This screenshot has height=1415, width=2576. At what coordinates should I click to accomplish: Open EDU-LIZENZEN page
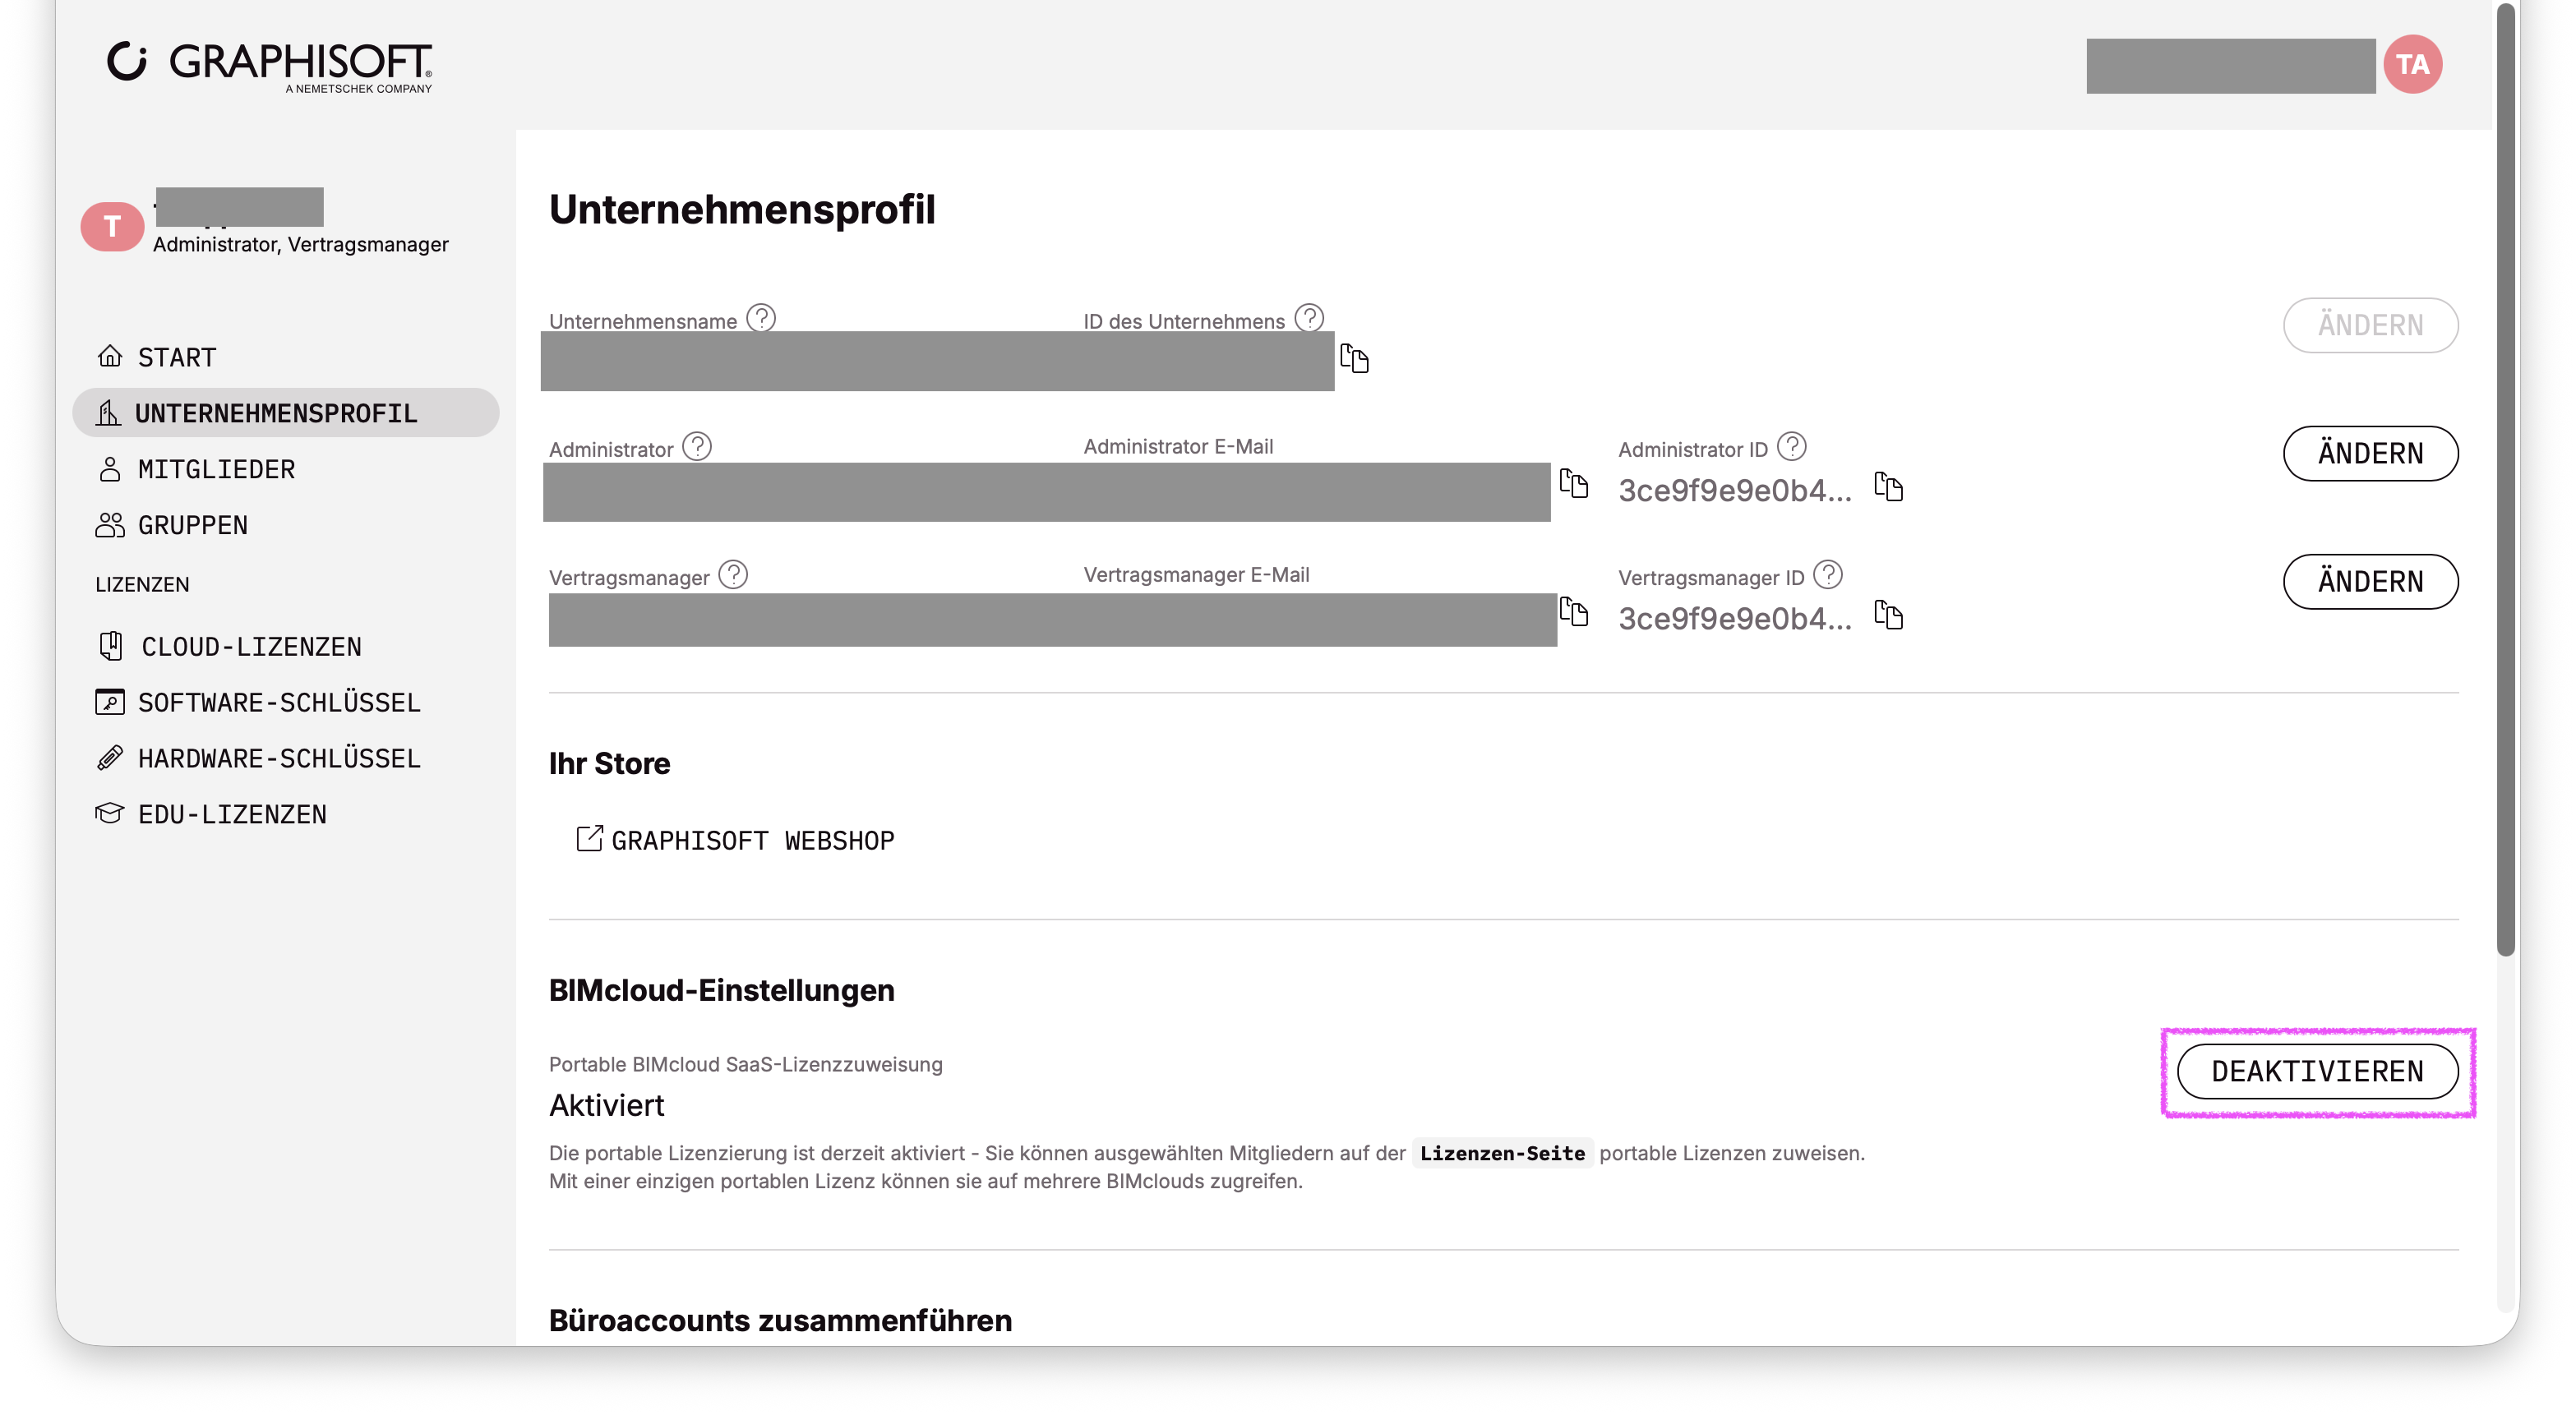click(x=232, y=814)
